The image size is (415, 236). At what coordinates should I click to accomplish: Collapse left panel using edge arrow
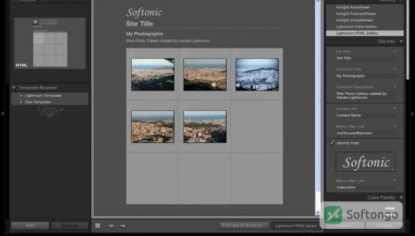[x=3, y=113]
